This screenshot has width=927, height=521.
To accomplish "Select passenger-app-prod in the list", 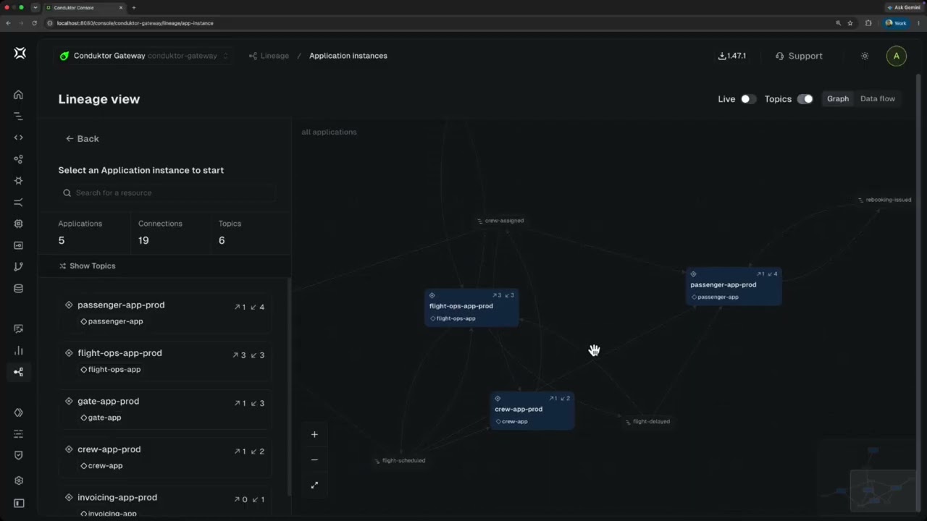I will pyautogui.click(x=167, y=313).
